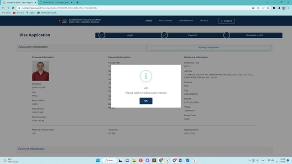Viewport: 292px width, 164px height.
Task: Click the Word icon in the taskbar
Action: 181,160
